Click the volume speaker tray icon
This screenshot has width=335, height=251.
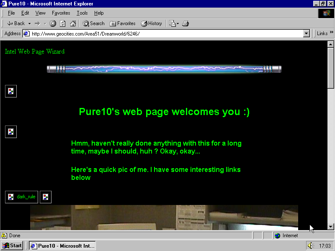pos(310,246)
